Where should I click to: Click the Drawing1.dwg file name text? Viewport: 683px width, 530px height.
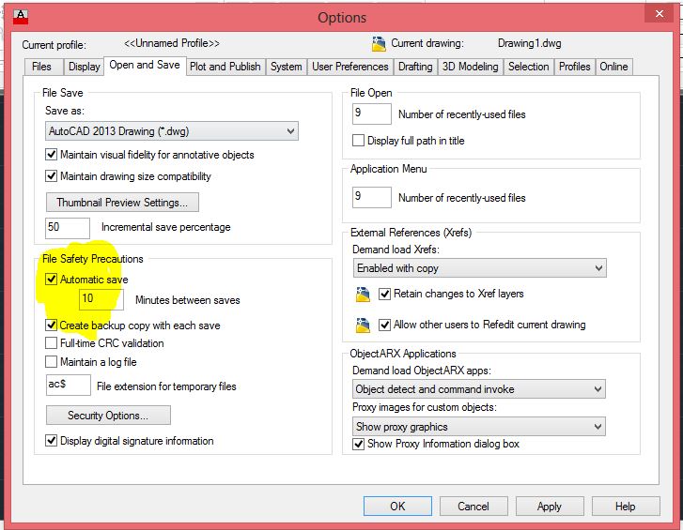[529, 43]
